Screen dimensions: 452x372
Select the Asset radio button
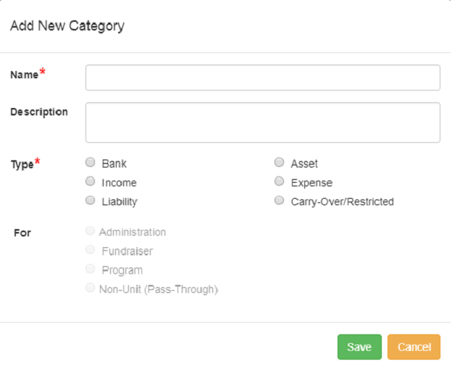pyautogui.click(x=279, y=162)
